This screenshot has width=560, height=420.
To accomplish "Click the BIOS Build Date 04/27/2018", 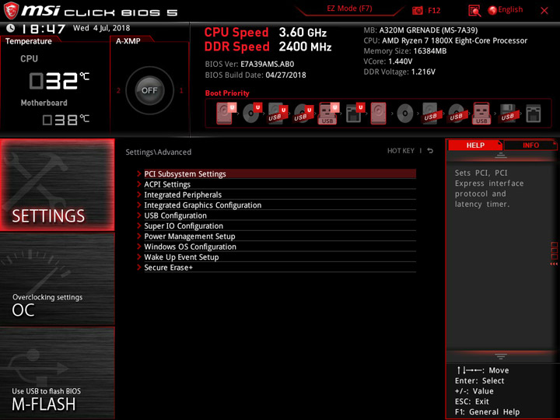I will 285,75.
